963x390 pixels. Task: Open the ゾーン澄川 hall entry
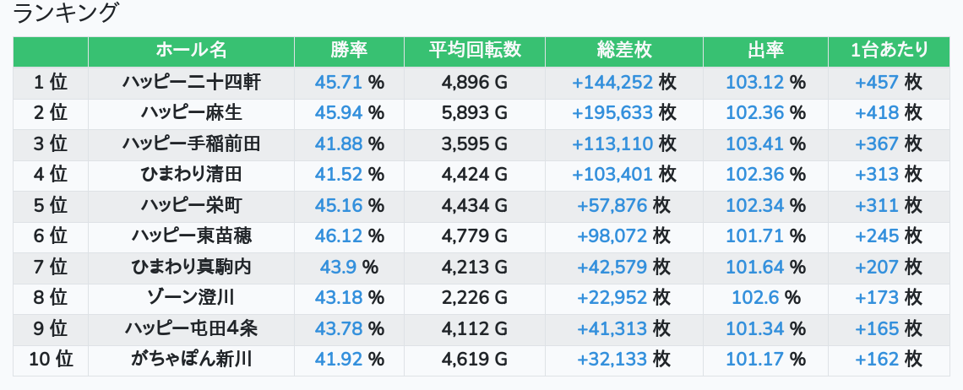click(191, 298)
